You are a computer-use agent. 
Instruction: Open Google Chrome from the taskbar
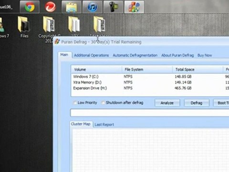tap(30, 7)
